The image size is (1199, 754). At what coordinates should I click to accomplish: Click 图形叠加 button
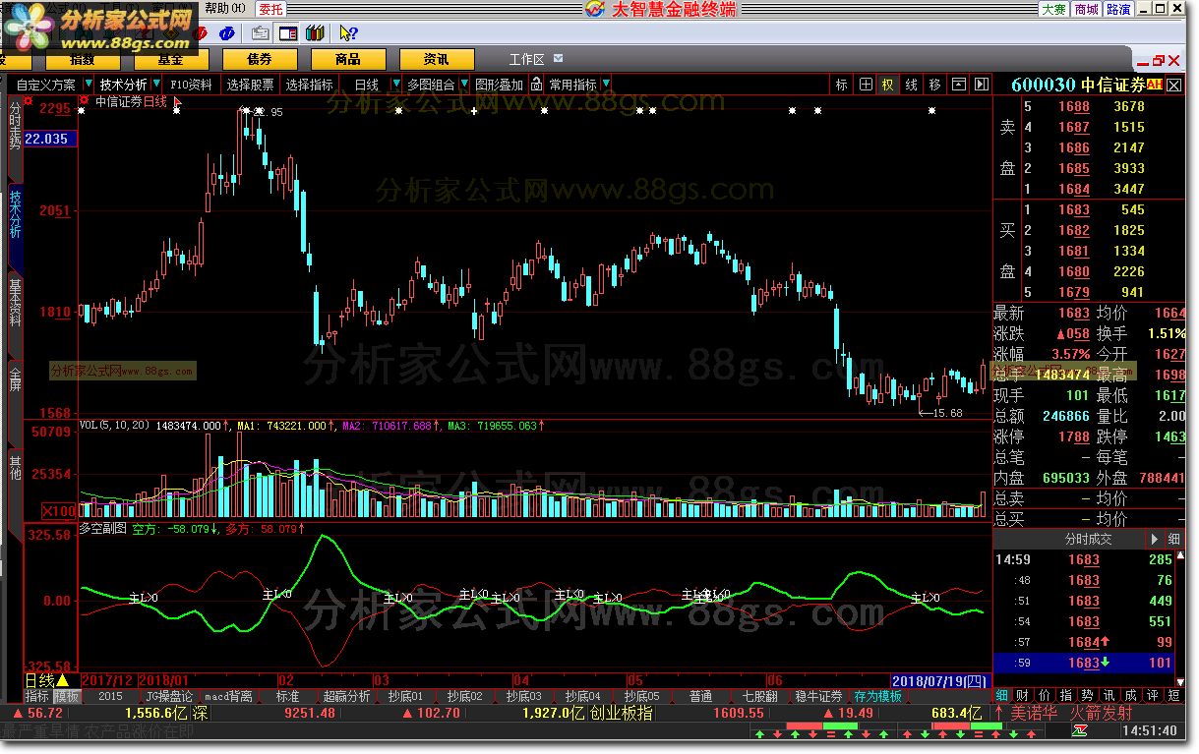[x=500, y=85]
